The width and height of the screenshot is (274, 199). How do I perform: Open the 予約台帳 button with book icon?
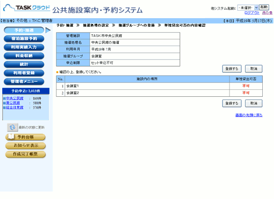coord(26,137)
